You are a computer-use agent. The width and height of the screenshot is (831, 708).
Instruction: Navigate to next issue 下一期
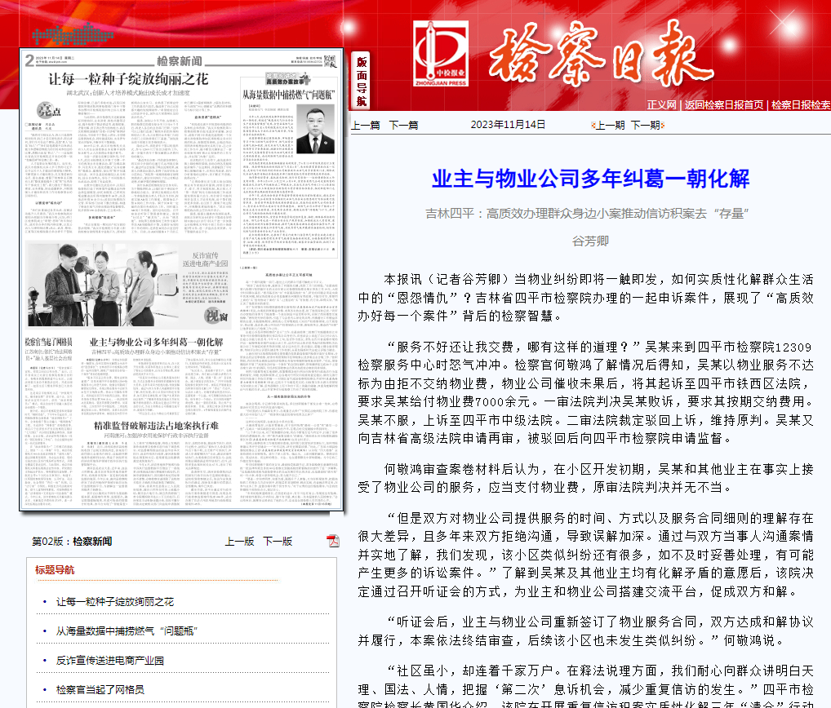pyautogui.click(x=645, y=125)
